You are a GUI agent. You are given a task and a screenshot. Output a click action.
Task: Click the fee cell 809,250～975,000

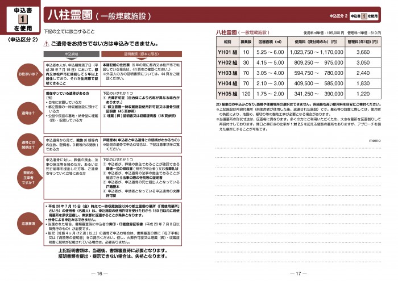point(316,62)
